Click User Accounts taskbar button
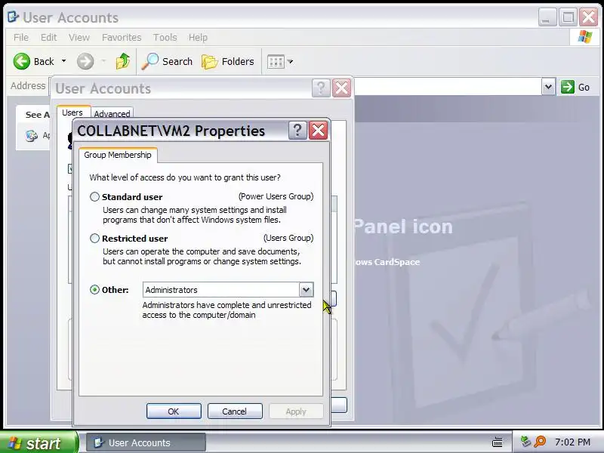Viewport: 604px width, 453px height. pyautogui.click(x=146, y=443)
